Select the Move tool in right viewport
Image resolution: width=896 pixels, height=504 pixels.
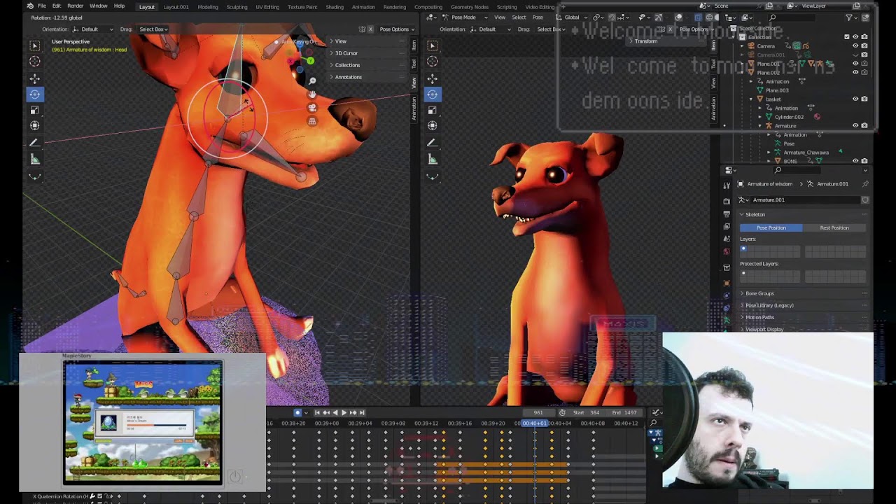432,78
